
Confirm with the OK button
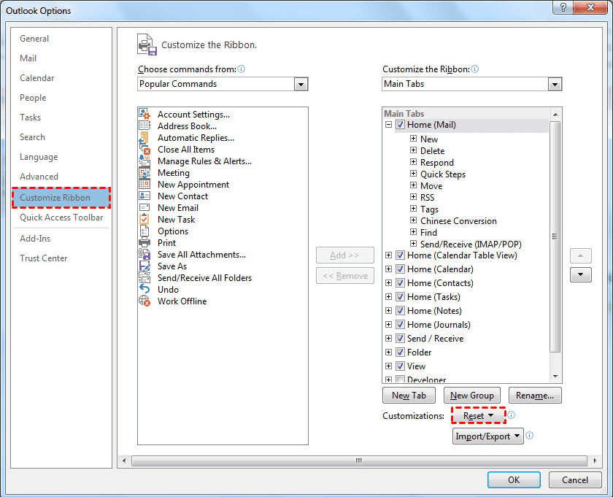tap(514, 479)
